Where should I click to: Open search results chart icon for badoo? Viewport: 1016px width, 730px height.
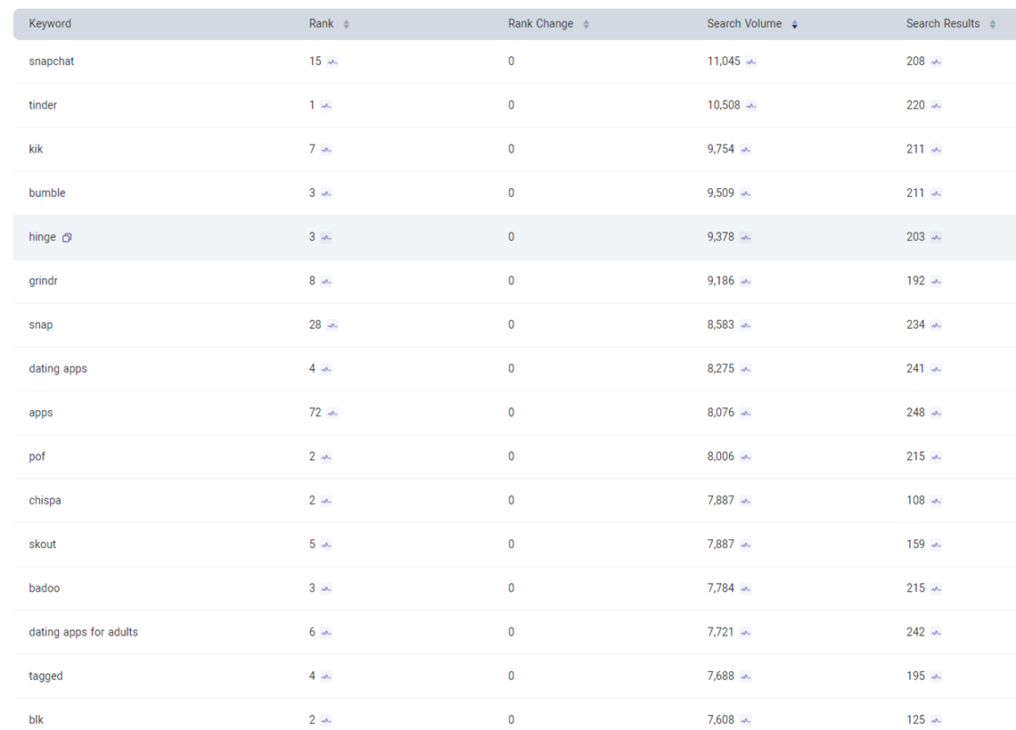(x=936, y=589)
